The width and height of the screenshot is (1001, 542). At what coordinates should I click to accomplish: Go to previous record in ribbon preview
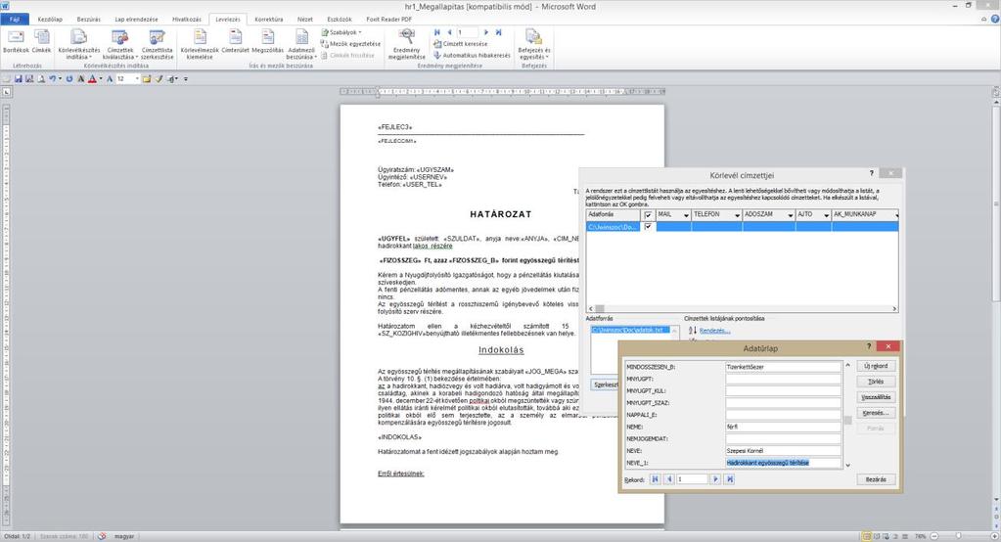coord(449,32)
